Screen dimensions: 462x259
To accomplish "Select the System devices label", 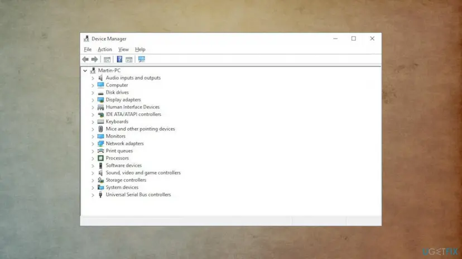I will click(122, 187).
